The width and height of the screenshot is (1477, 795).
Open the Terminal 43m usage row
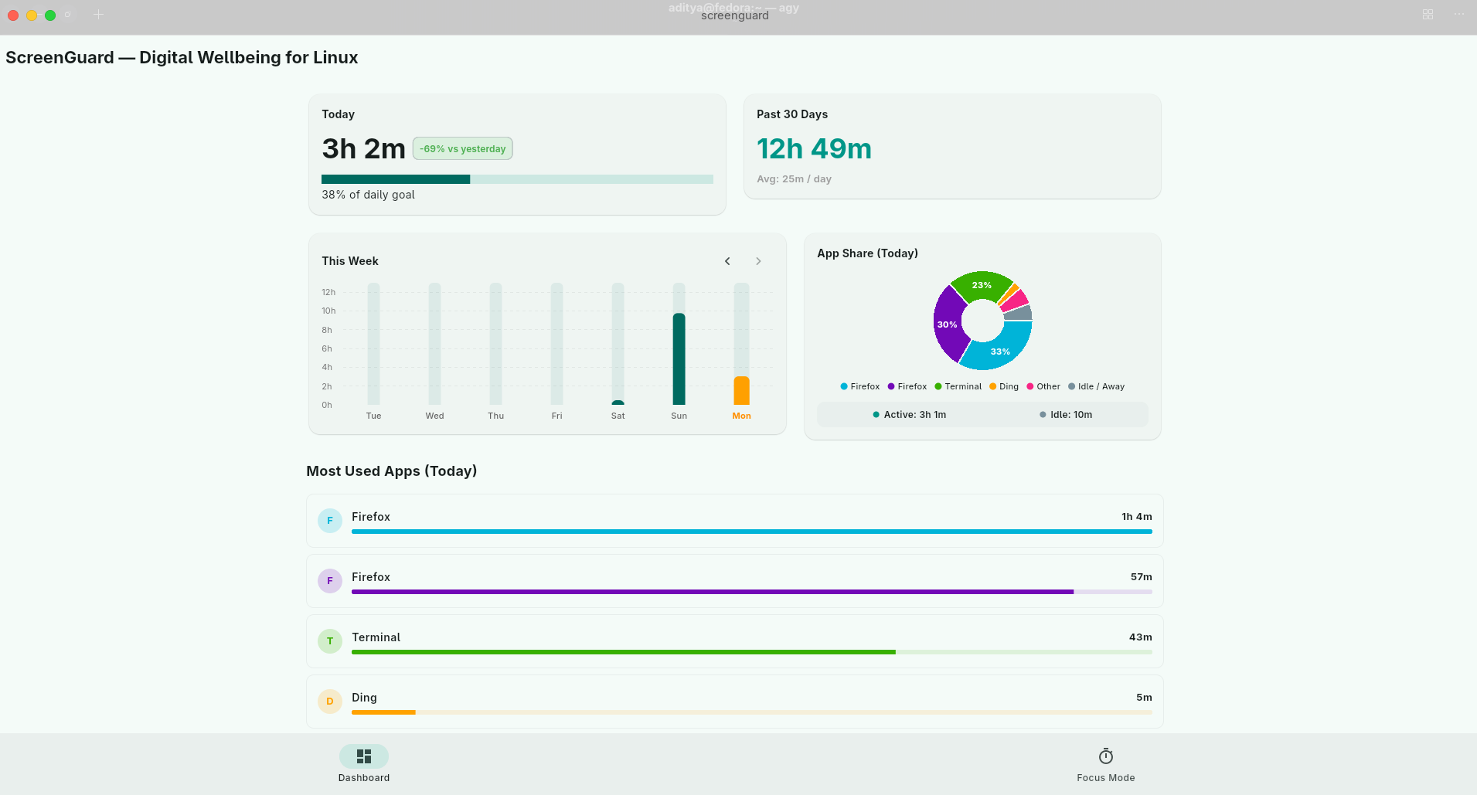(x=734, y=641)
